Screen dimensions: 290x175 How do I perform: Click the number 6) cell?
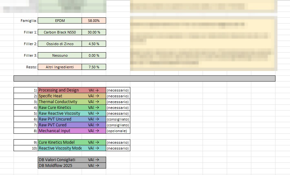[26, 119]
